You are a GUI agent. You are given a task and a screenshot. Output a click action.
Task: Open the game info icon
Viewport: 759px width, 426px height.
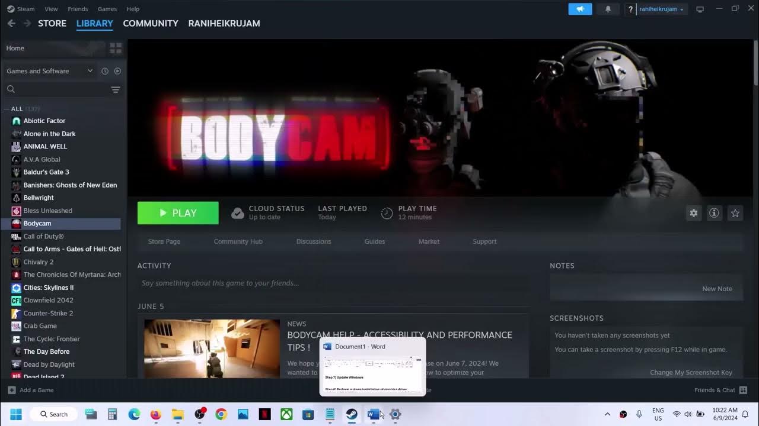tap(714, 213)
